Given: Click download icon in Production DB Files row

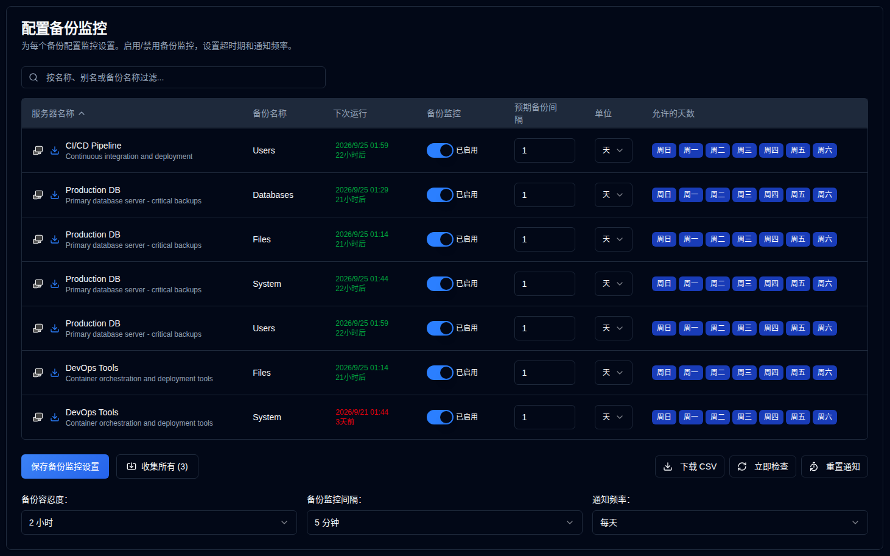Looking at the screenshot, I should [x=55, y=239].
